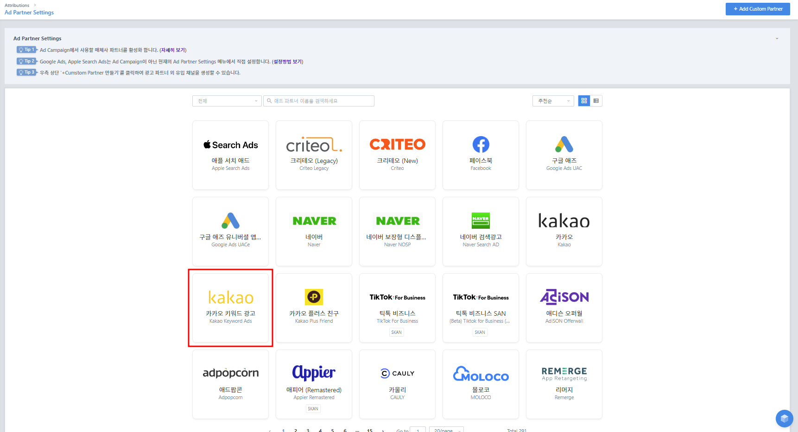Click the Tip 1 badge

pos(26,50)
